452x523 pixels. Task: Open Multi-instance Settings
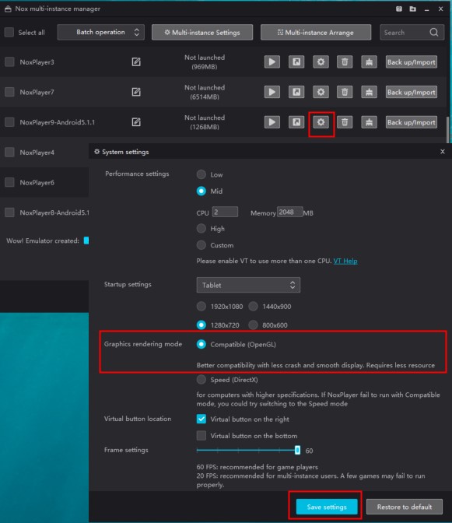tap(202, 33)
